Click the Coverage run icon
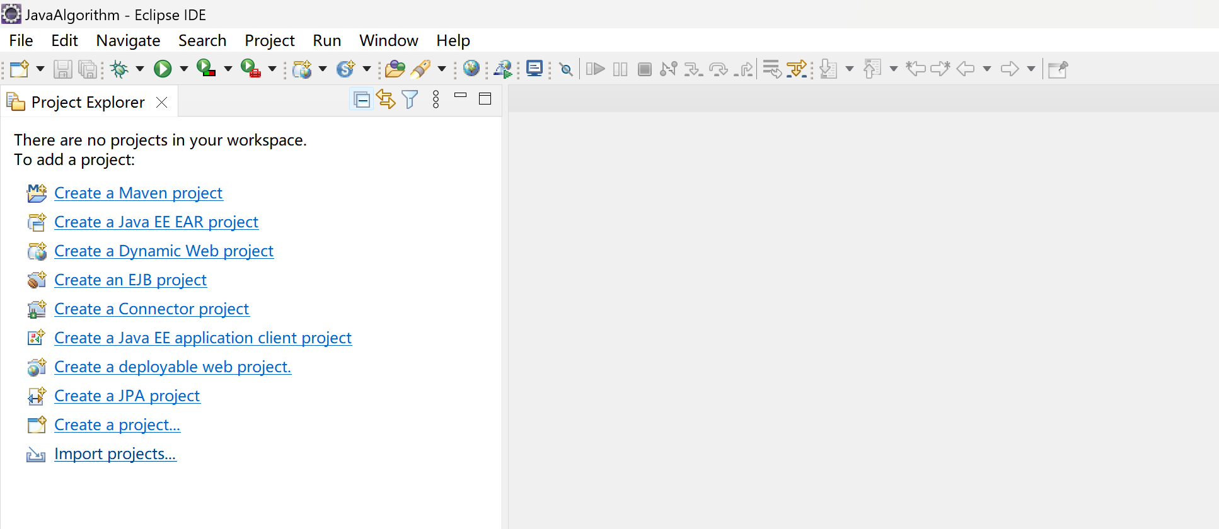This screenshot has height=529, width=1219. point(206,68)
